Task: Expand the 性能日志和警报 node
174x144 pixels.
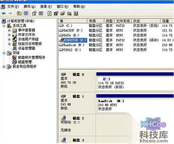Action: 9,44
